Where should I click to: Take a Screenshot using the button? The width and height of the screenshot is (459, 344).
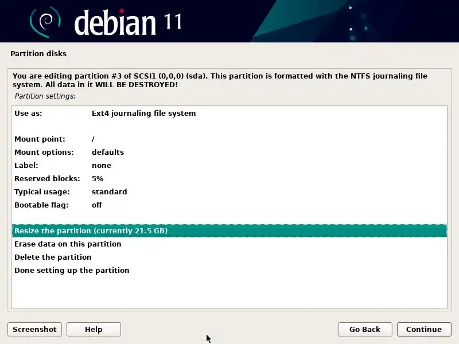click(x=34, y=329)
